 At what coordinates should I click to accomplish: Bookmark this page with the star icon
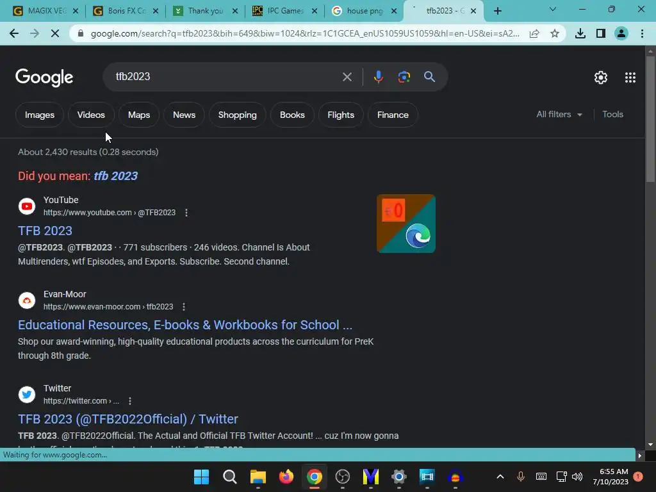tap(555, 33)
